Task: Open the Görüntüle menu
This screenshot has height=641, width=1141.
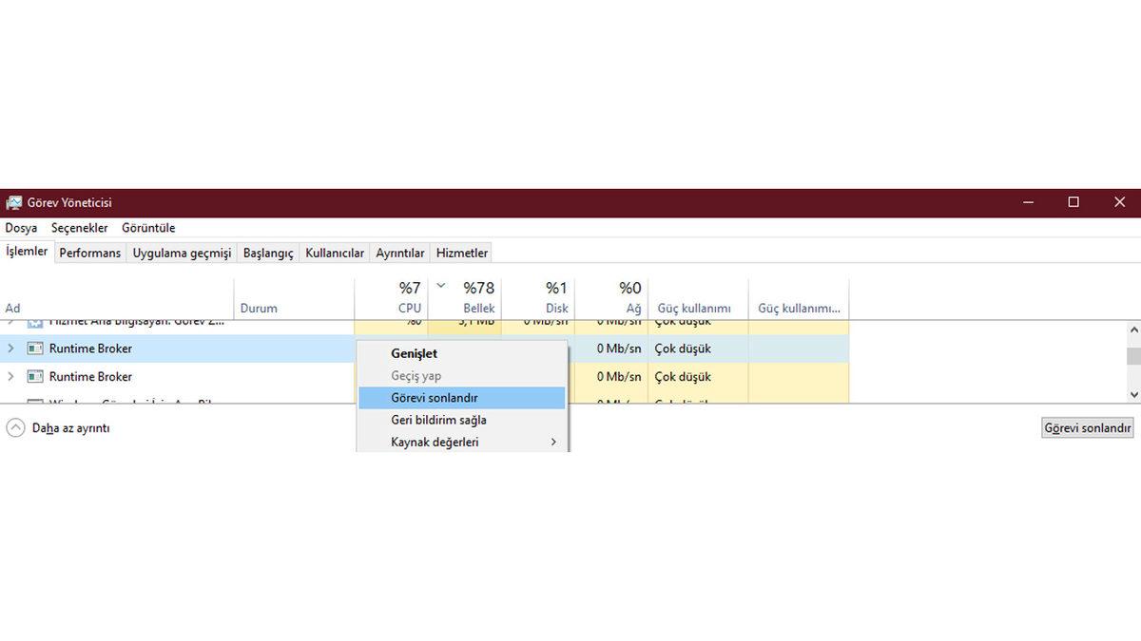Action: pyautogui.click(x=148, y=228)
